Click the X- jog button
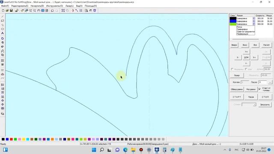 click(238, 57)
